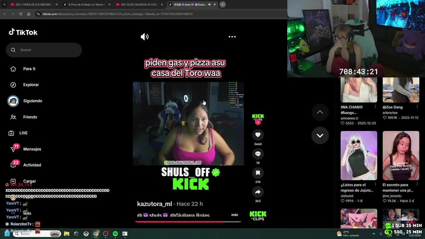
Task: Open the sishumii profile
Action: point(347,196)
